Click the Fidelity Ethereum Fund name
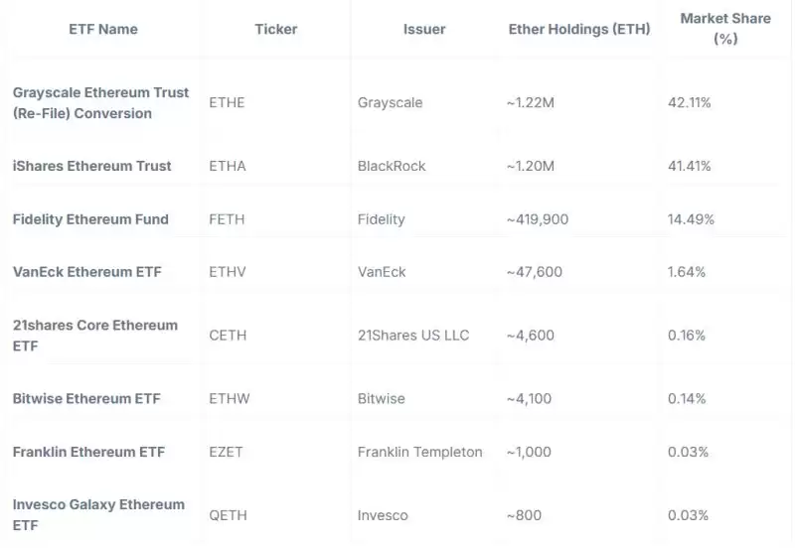 click(90, 219)
